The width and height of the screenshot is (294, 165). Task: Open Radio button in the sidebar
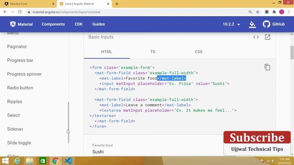(x=20, y=88)
